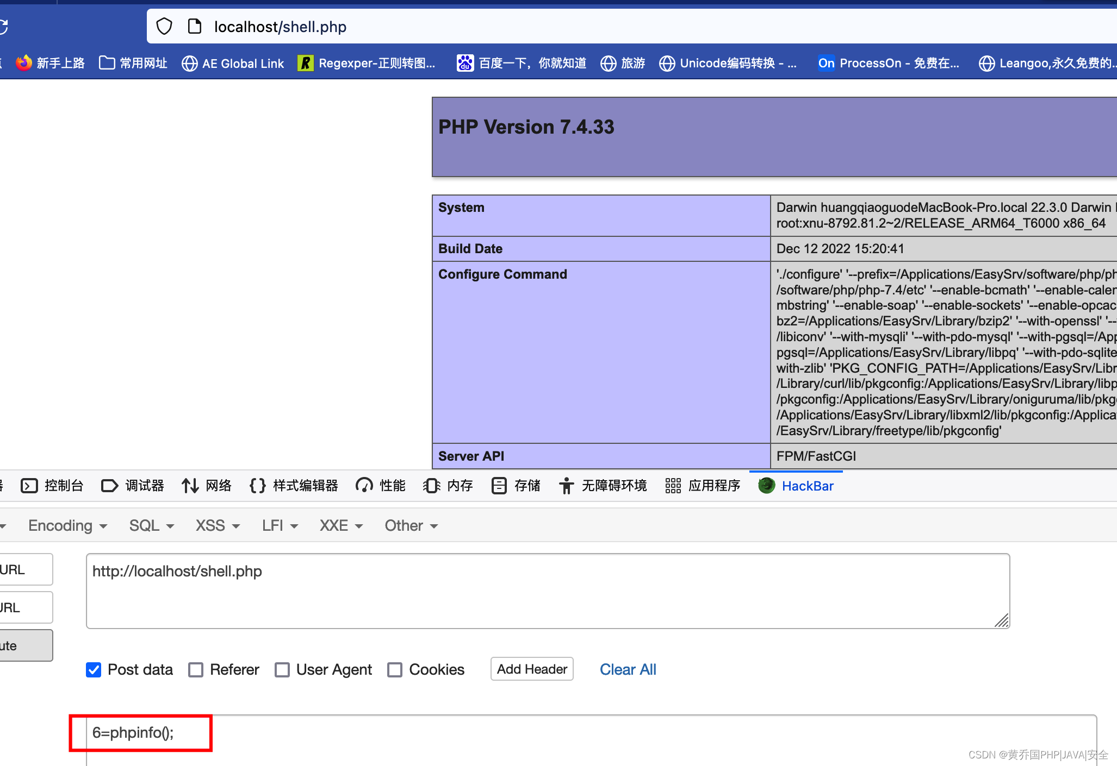This screenshot has width=1117, height=766.
Task: Open the 新手上路 Firefox bookmark
Action: pyautogui.click(x=51, y=63)
